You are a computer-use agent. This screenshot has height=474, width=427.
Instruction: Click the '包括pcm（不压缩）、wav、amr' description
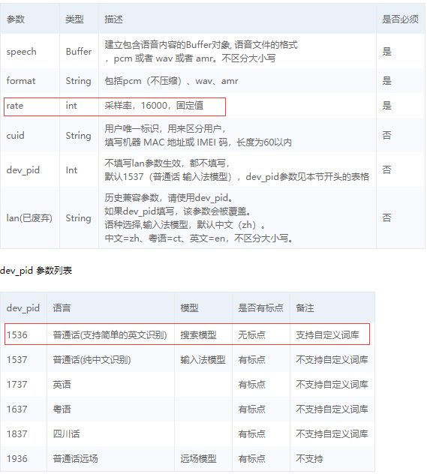171,81
